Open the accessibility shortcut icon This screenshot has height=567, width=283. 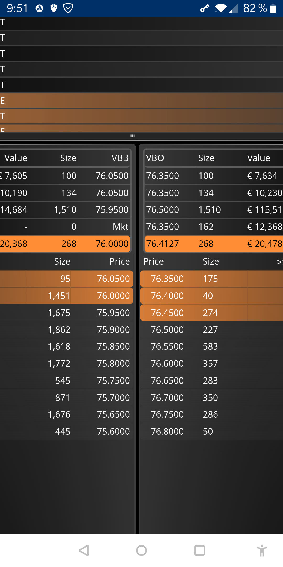pyautogui.click(x=262, y=550)
